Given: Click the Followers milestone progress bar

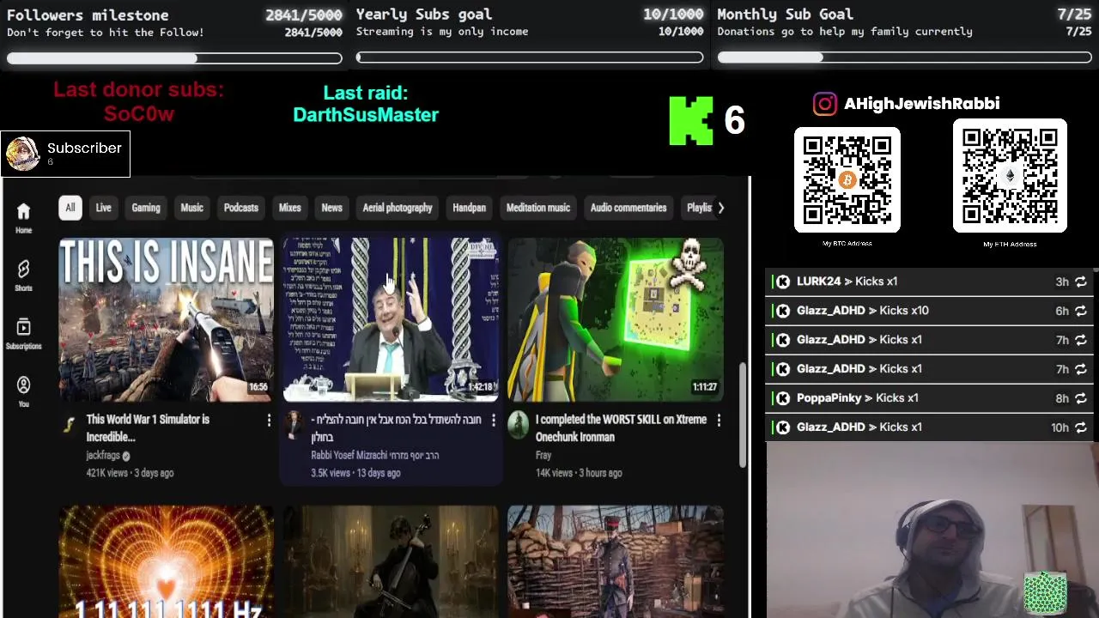Looking at the screenshot, I should pos(174,58).
